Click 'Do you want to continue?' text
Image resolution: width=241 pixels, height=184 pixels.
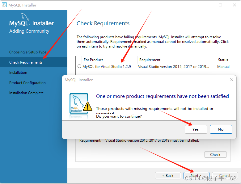click(x=119, y=116)
